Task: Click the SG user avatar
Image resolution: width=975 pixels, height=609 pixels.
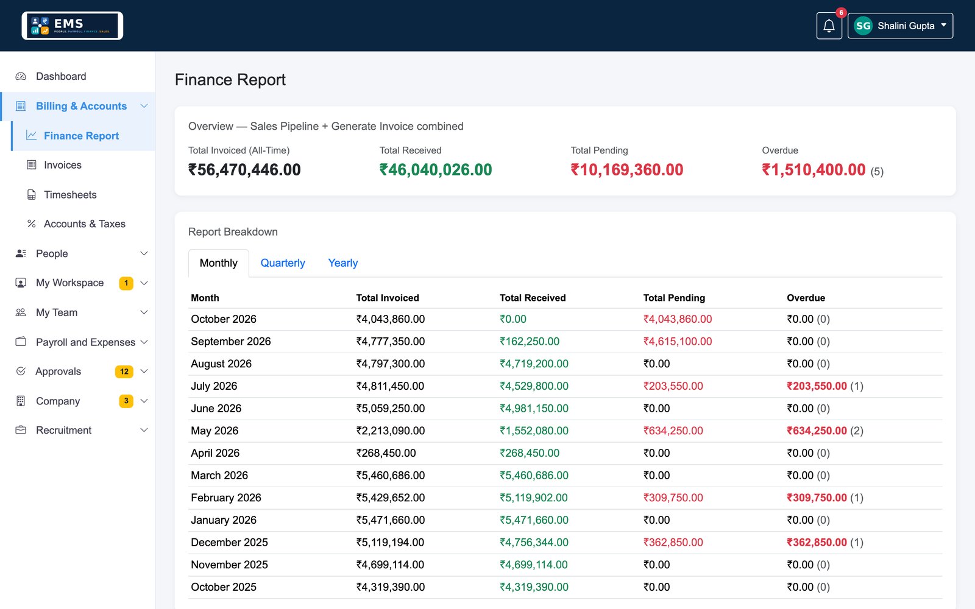Action: tap(863, 26)
